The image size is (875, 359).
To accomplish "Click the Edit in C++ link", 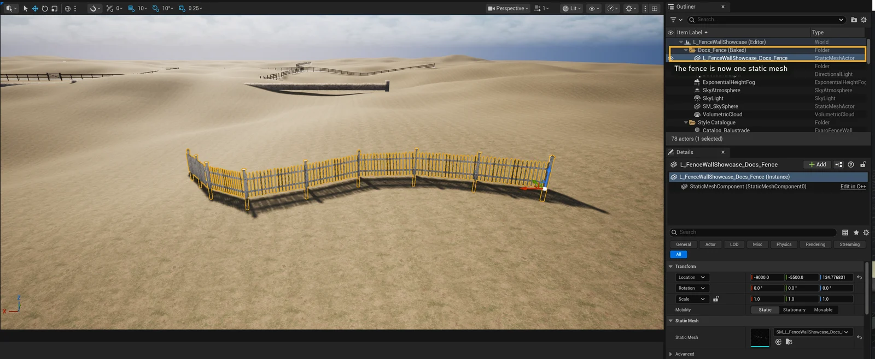I will coord(853,187).
